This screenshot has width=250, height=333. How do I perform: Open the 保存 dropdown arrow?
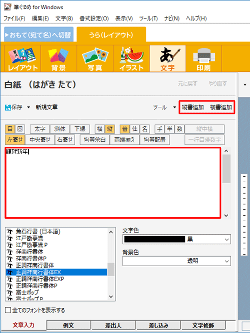pos(28,107)
